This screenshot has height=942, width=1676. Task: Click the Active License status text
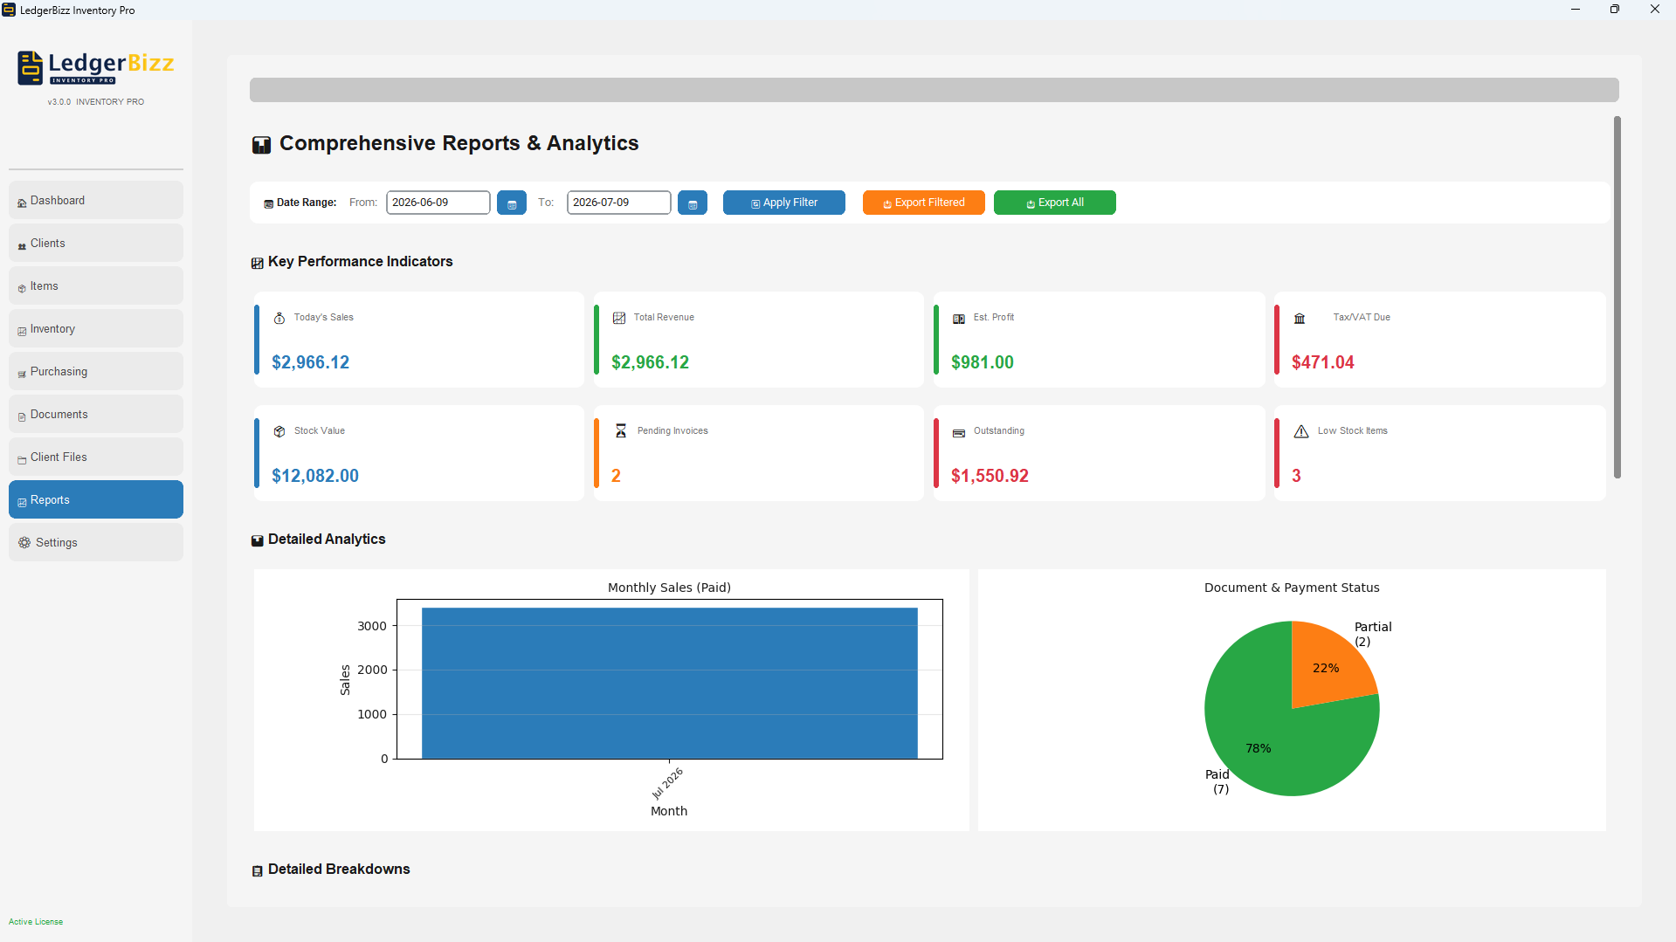click(x=36, y=922)
